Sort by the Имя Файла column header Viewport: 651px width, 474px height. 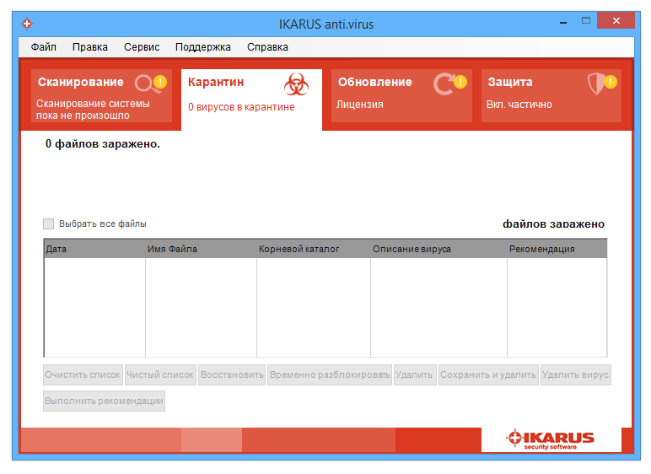pos(201,249)
